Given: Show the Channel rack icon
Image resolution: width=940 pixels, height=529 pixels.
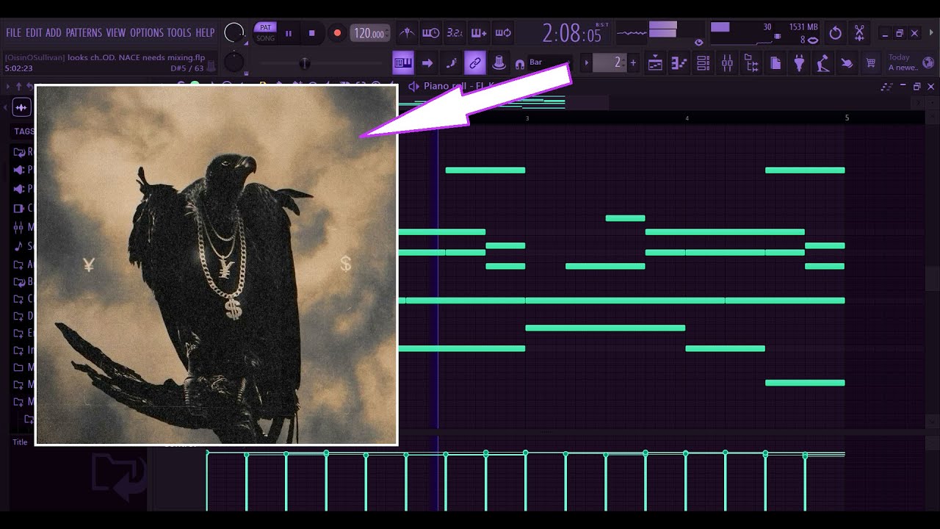Looking at the screenshot, I should [x=703, y=63].
